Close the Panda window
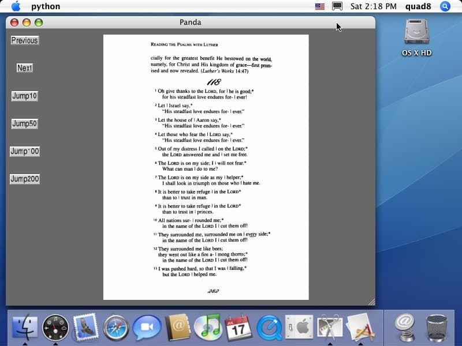The image size is (462, 346). pos(14,22)
